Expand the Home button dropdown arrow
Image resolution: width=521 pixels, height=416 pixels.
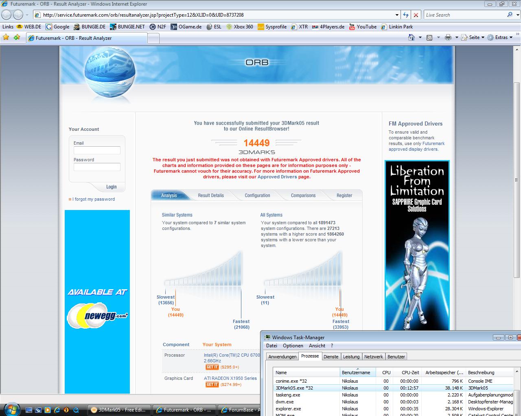[420, 37]
